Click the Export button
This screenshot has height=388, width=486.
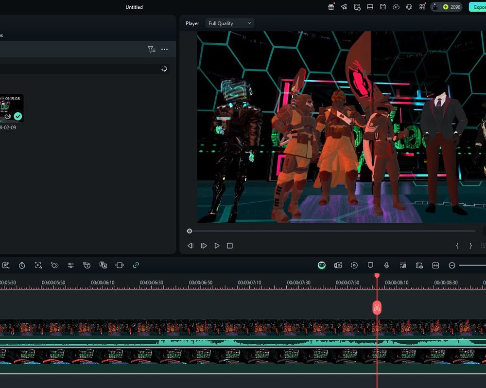point(478,7)
